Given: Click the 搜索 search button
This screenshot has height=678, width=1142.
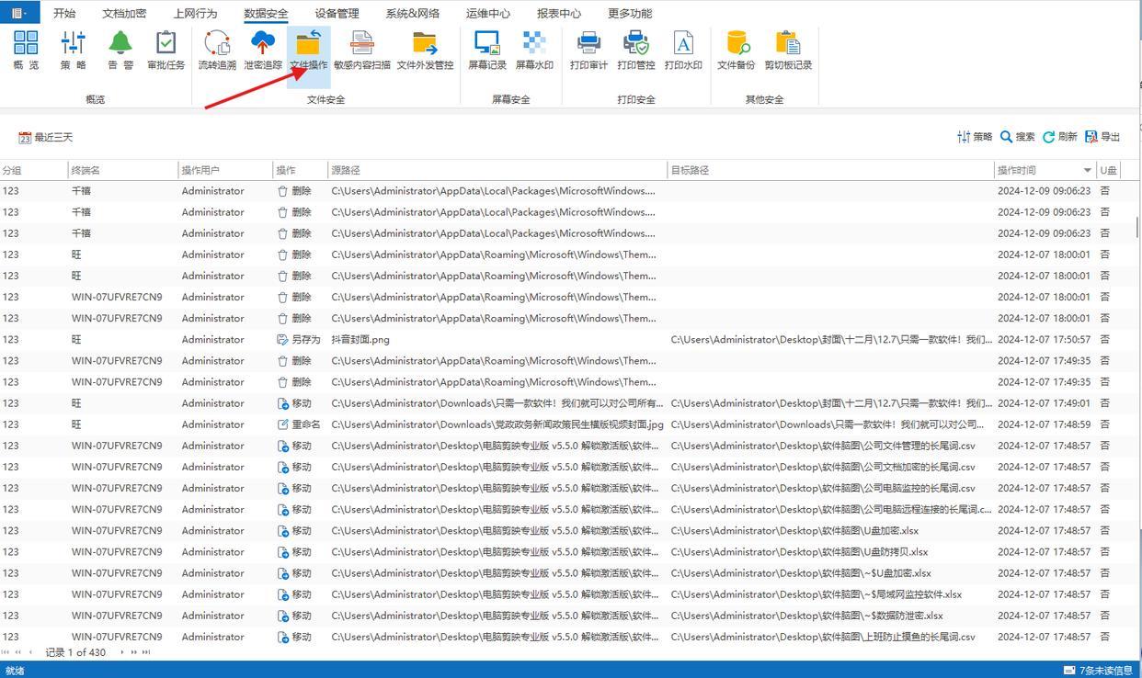Looking at the screenshot, I should (1018, 137).
